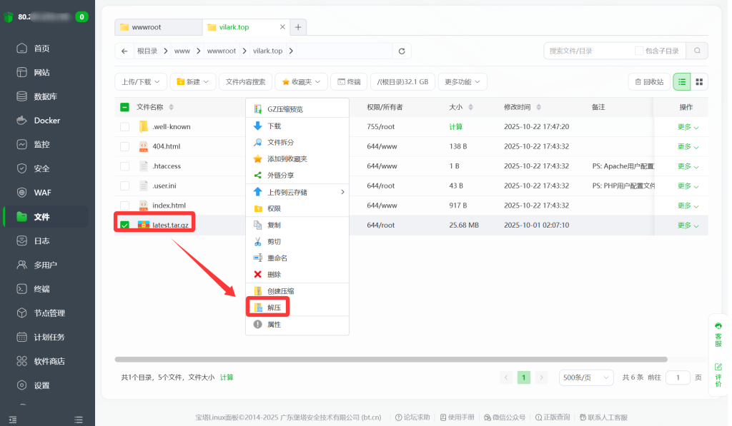The image size is (732, 426).
Task: Open the 500条/页 page size dropdown
Action: click(586, 377)
